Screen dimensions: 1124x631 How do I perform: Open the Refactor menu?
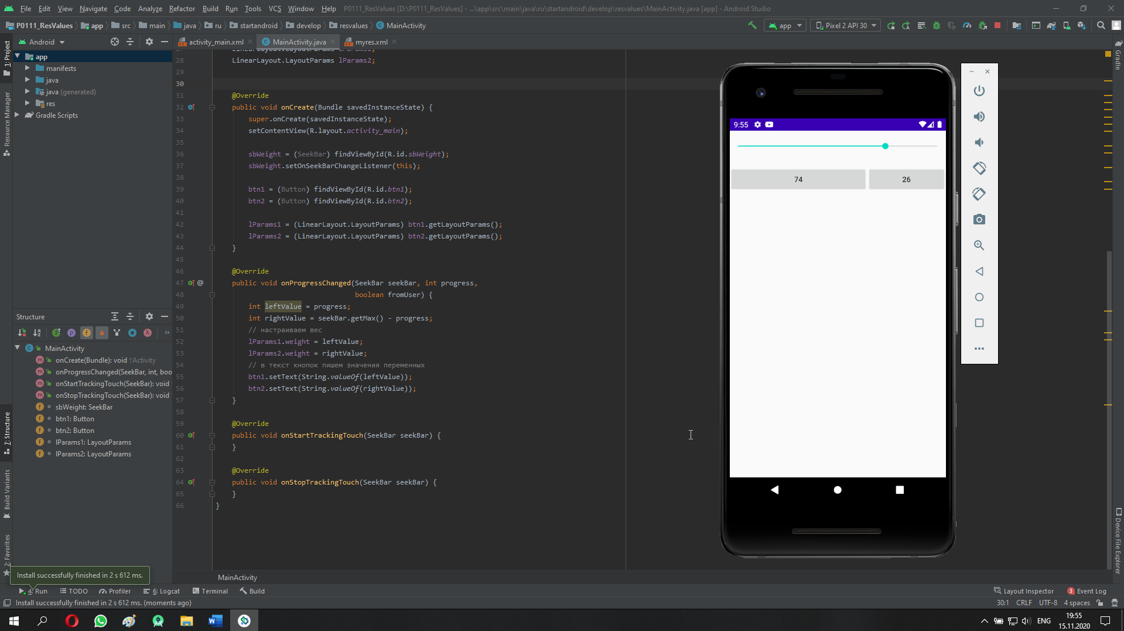pos(182,9)
